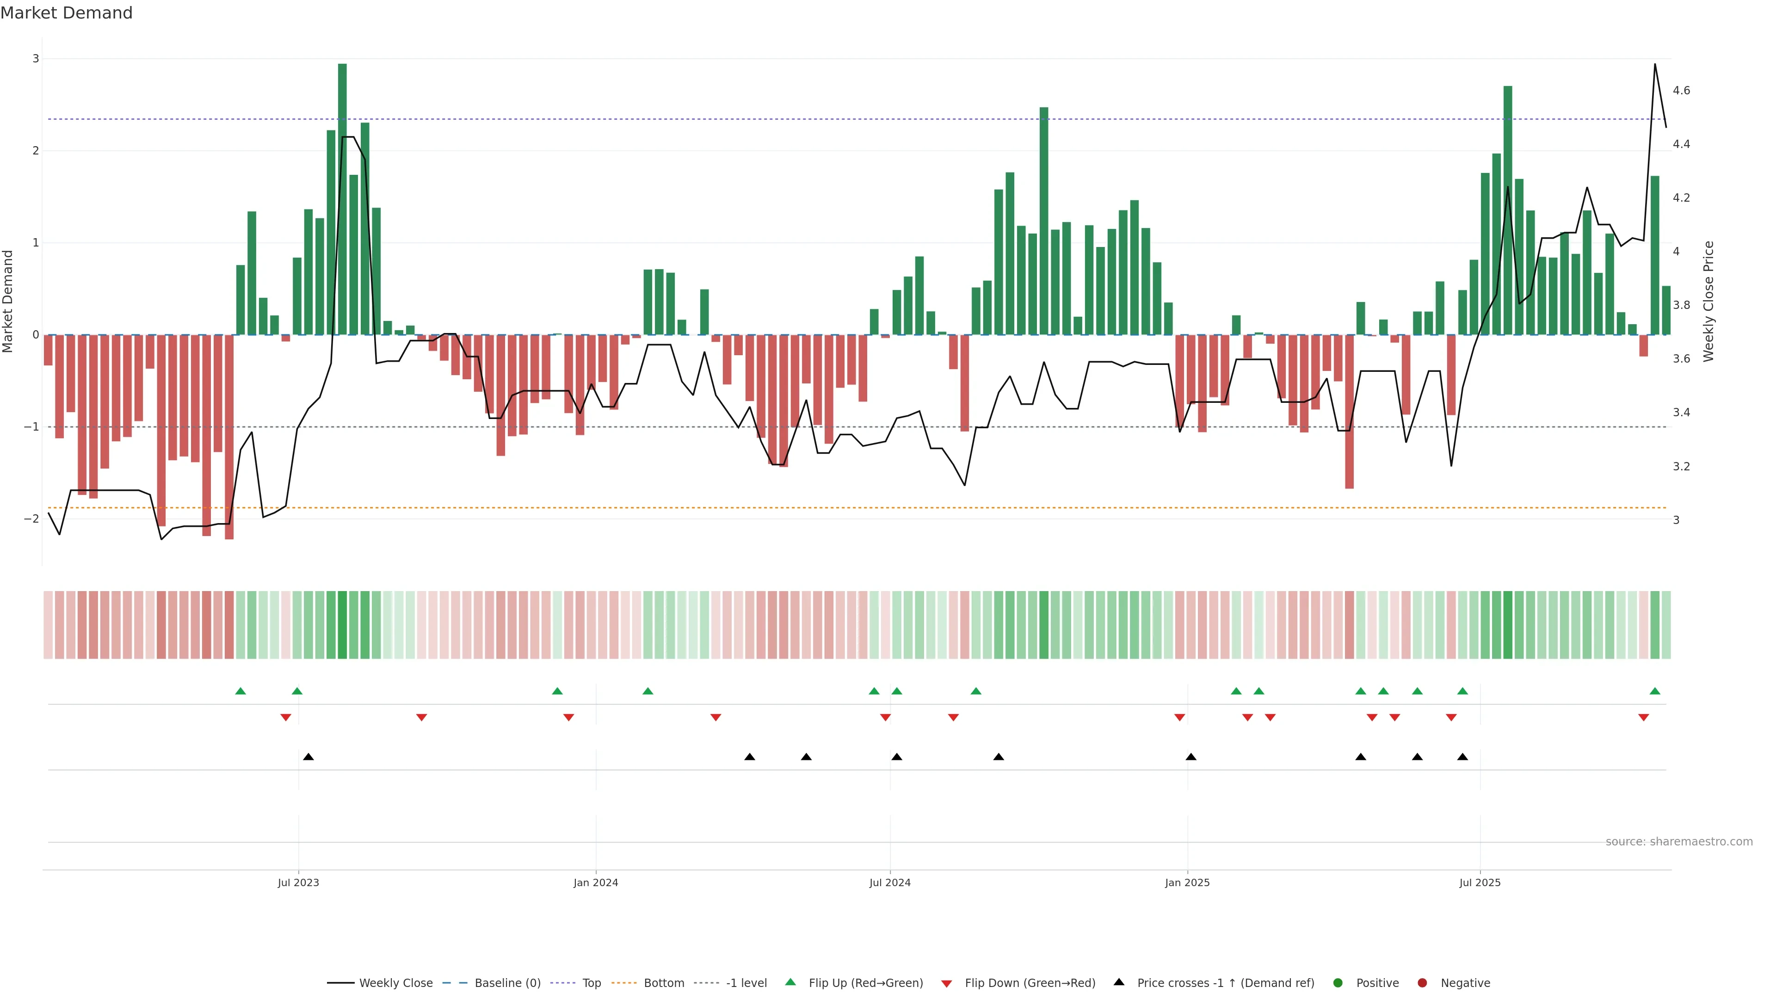This screenshot has height=999, width=1776.
Task: Click the Market Demand chart title
Action: 66,13
